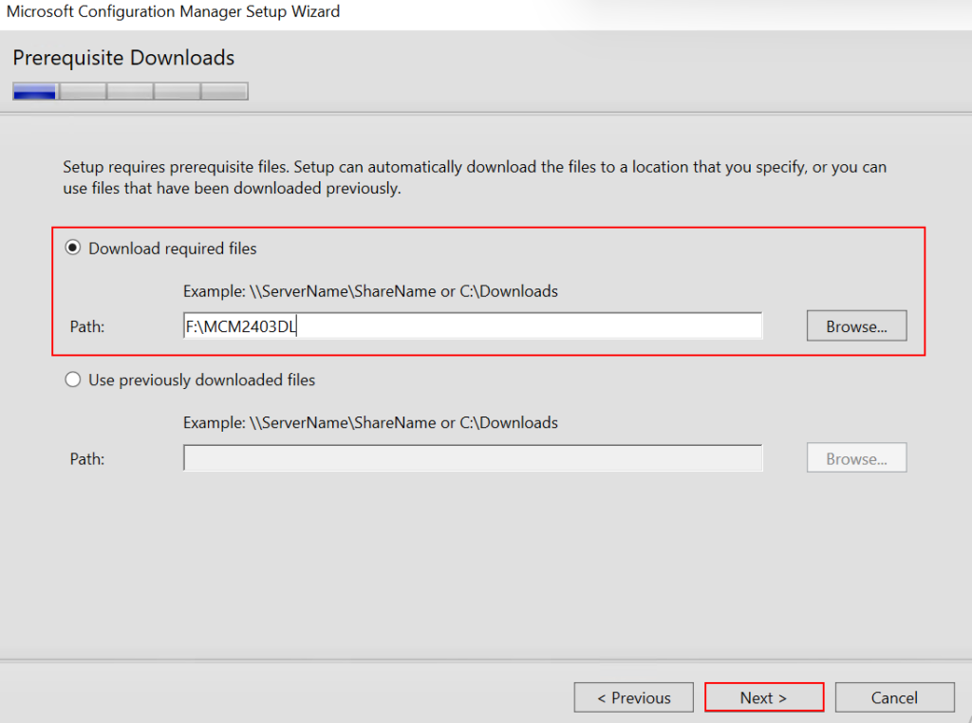The height and width of the screenshot is (723, 972).
Task: Click the third wizard progress segment
Action: coord(130,91)
